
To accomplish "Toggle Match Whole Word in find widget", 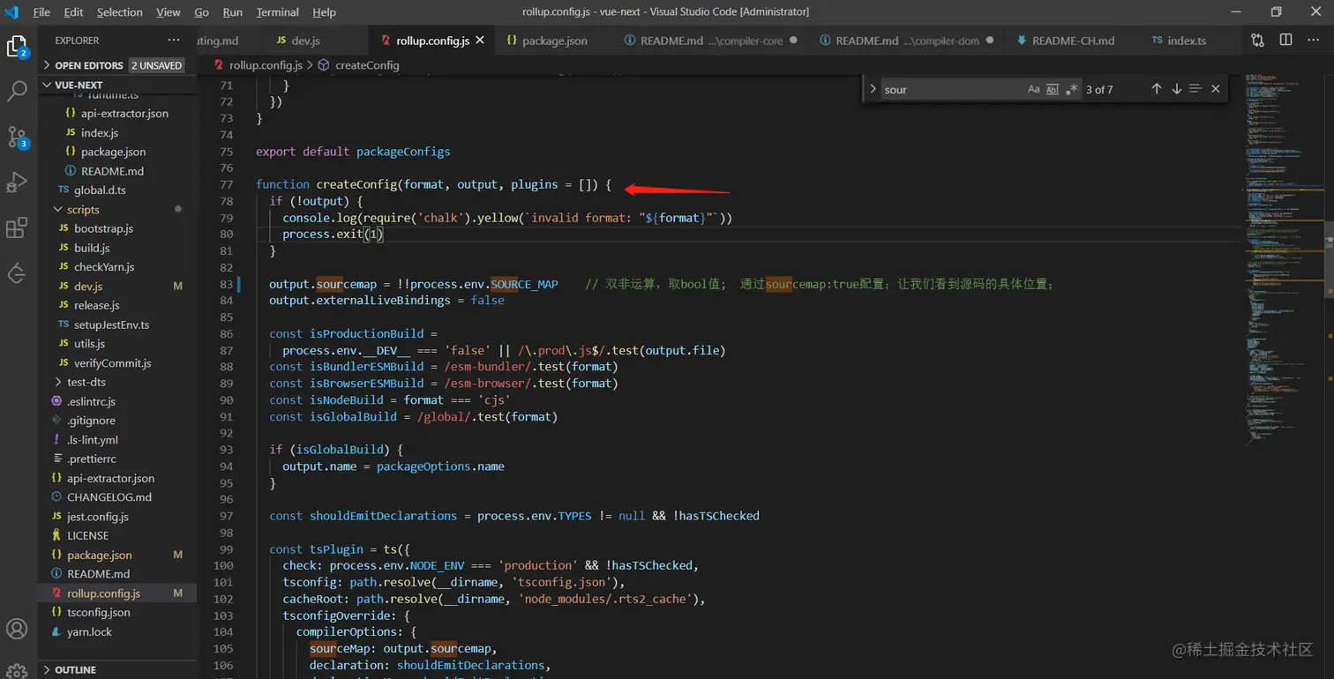I will click(1052, 89).
